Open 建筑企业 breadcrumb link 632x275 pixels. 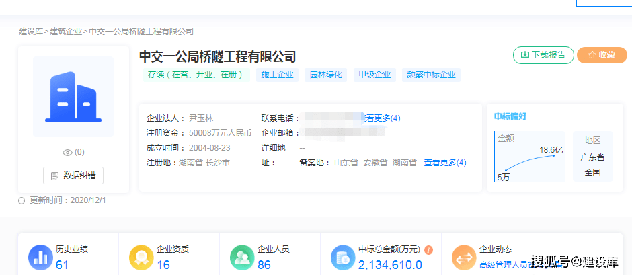point(66,32)
